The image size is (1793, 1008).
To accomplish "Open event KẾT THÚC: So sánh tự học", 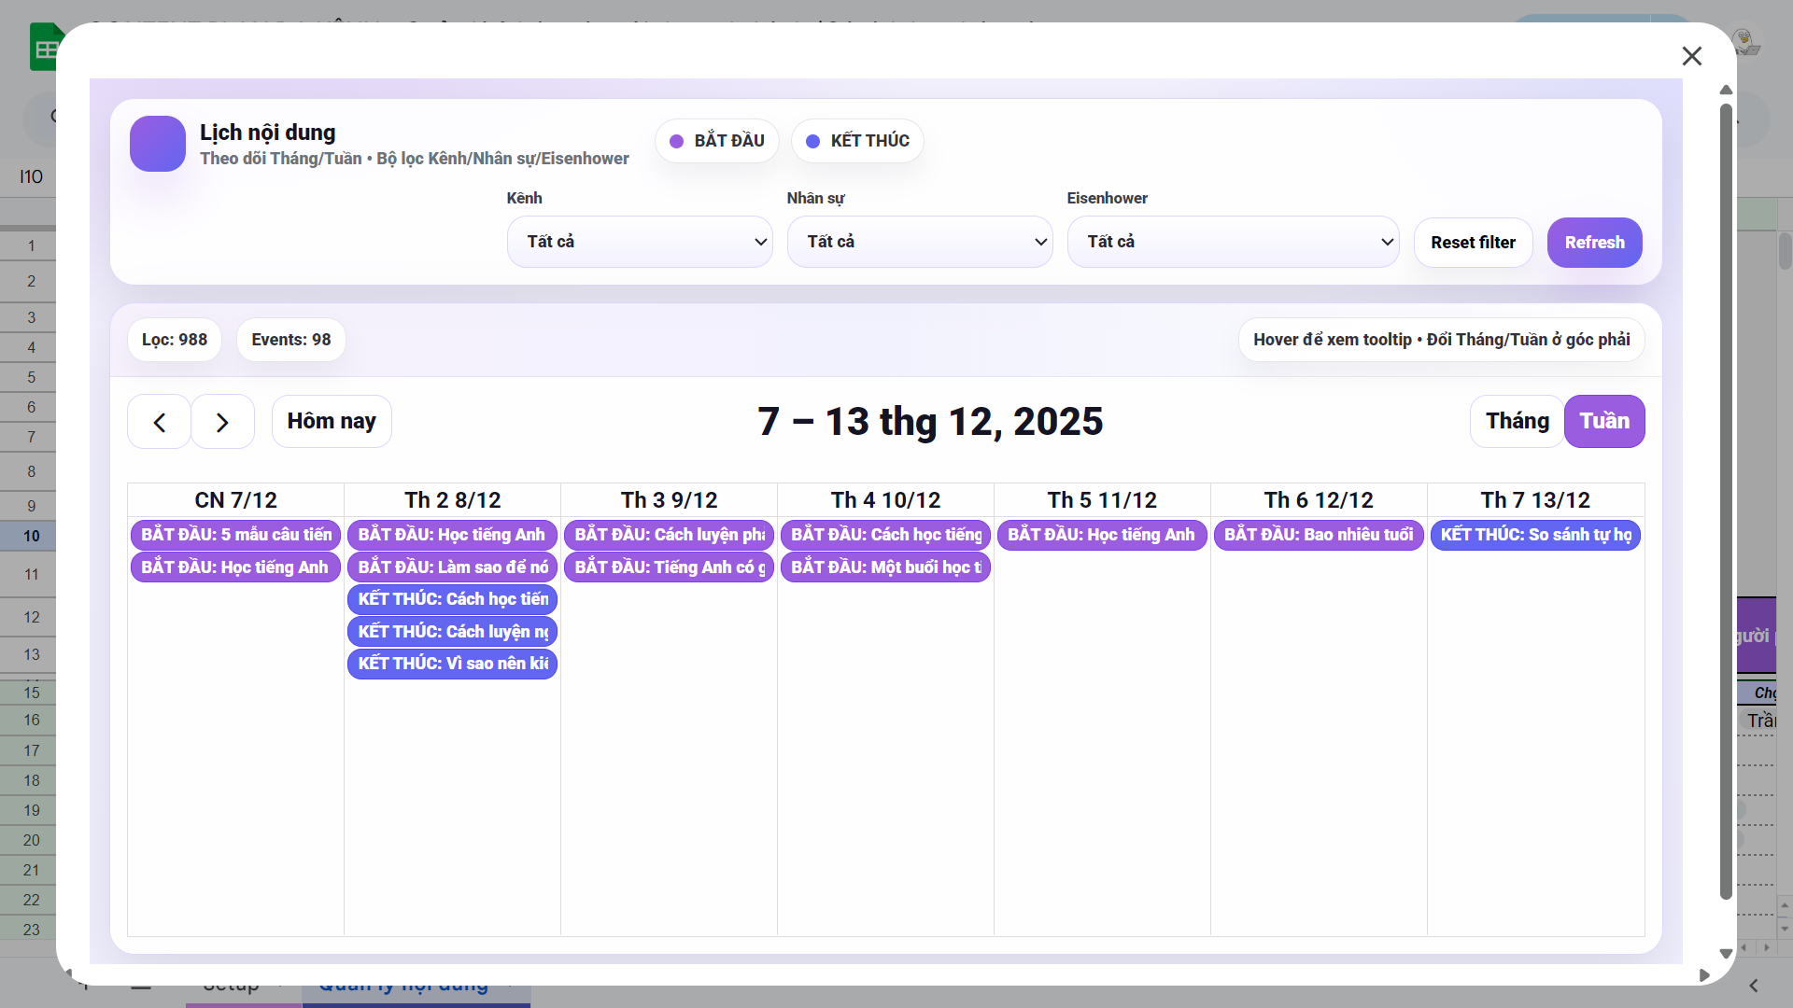I will pyautogui.click(x=1535, y=535).
